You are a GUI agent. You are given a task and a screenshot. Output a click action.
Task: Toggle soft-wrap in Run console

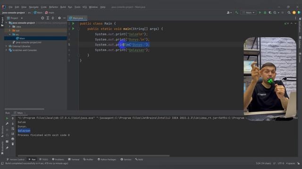13,129
